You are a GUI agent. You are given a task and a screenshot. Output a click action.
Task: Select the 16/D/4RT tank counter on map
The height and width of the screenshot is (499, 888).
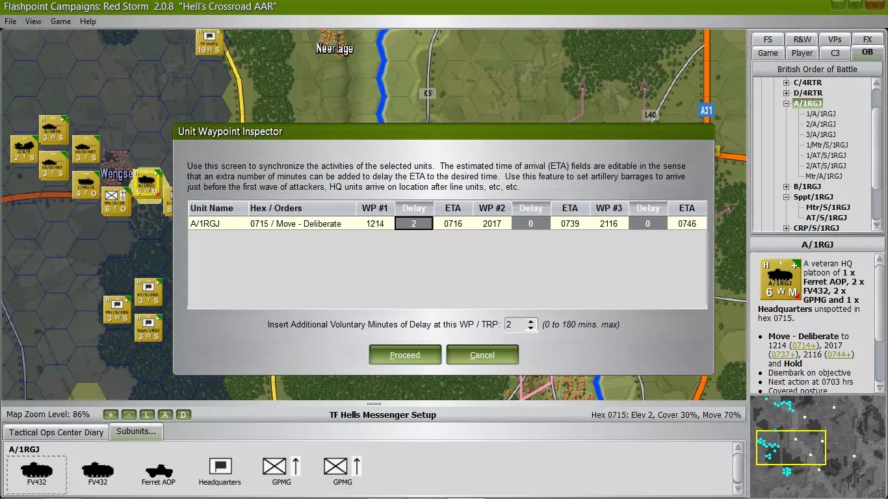85,149
